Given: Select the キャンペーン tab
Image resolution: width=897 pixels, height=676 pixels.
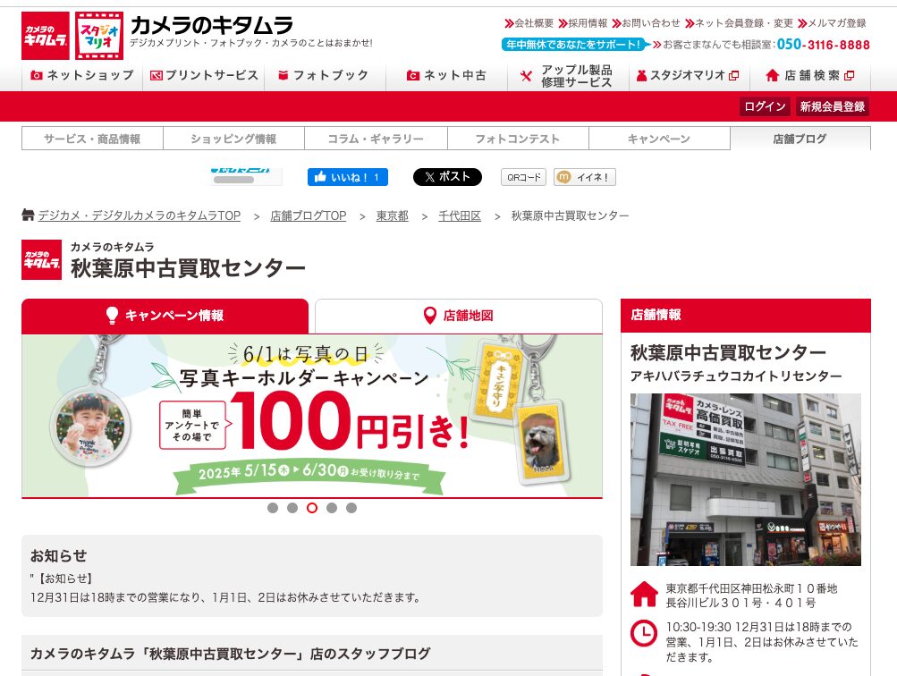Looking at the screenshot, I should click(x=659, y=139).
